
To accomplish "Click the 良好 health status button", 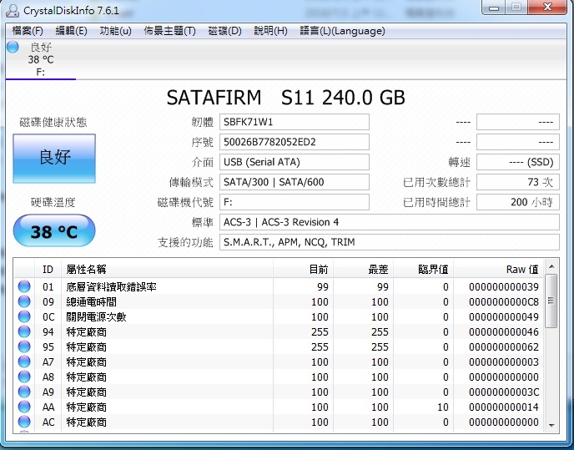I will point(54,159).
